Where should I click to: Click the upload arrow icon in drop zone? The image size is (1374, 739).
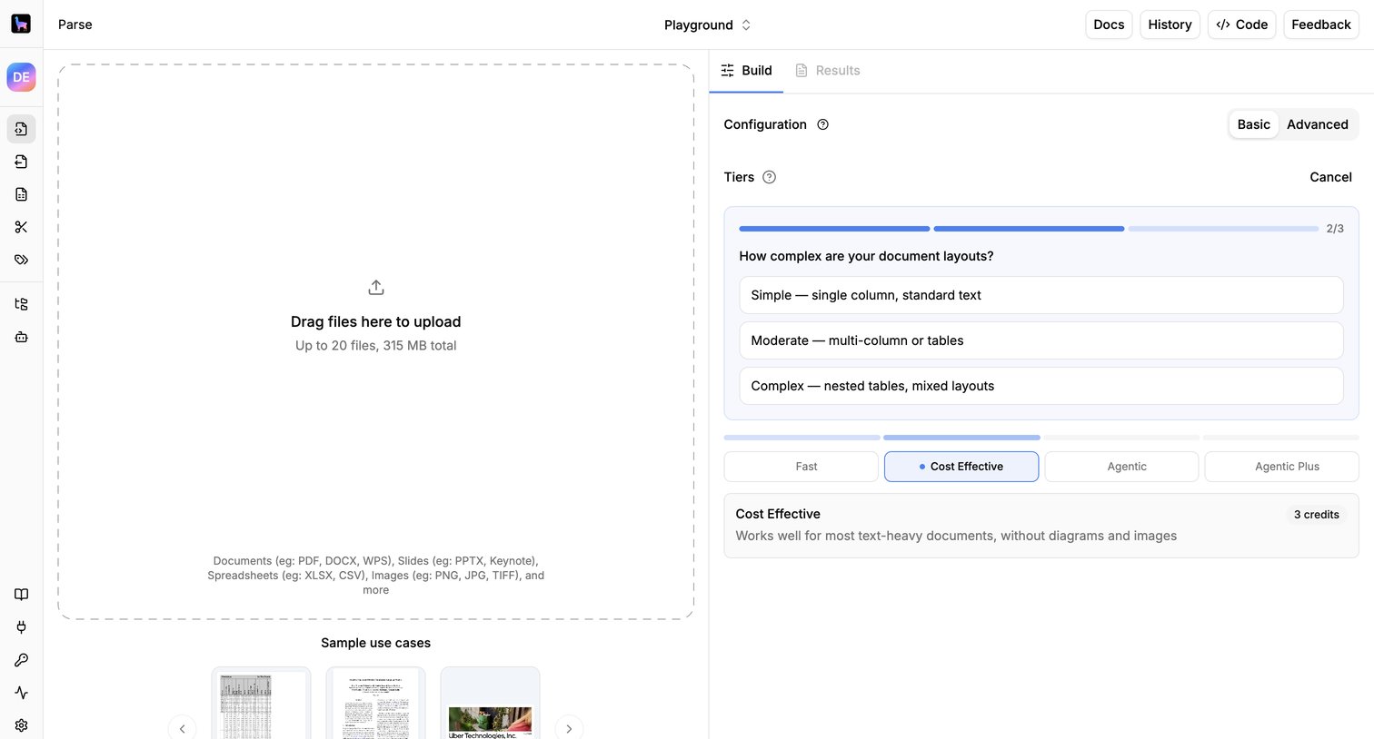[376, 288]
